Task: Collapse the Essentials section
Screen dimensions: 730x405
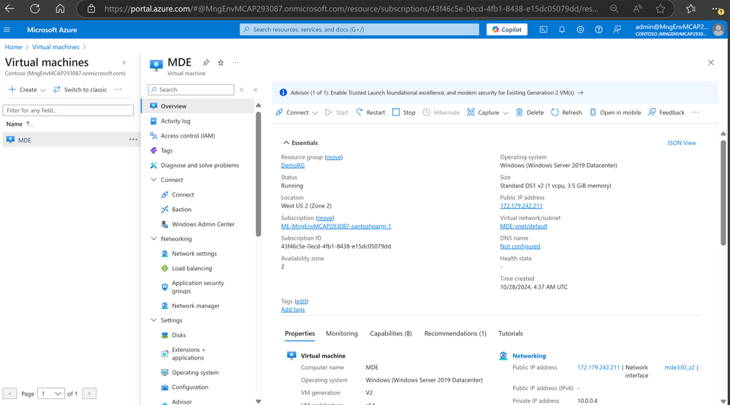Action: [x=286, y=143]
